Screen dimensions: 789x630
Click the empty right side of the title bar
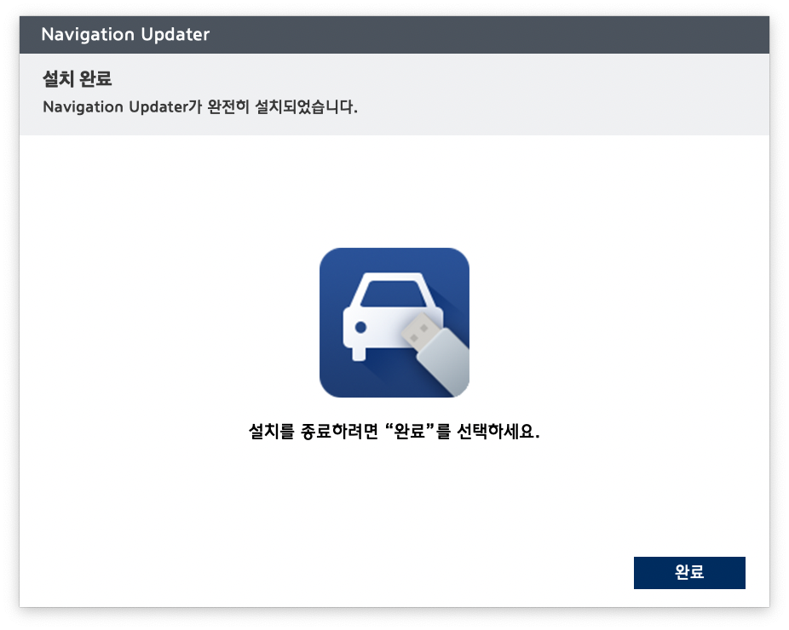pyautogui.click(x=596, y=35)
